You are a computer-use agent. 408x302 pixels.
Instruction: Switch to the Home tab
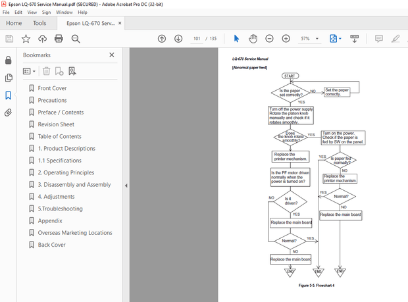(x=14, y=23)
